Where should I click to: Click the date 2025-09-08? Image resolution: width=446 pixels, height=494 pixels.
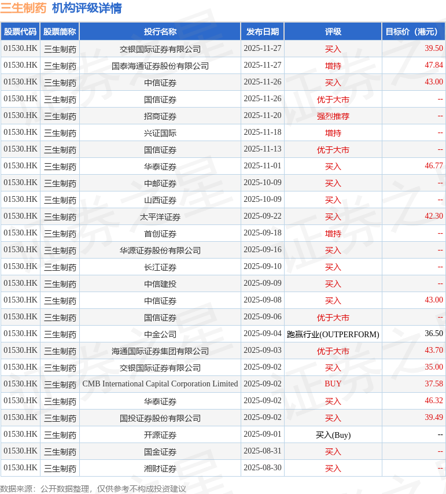tap(263, 300)
